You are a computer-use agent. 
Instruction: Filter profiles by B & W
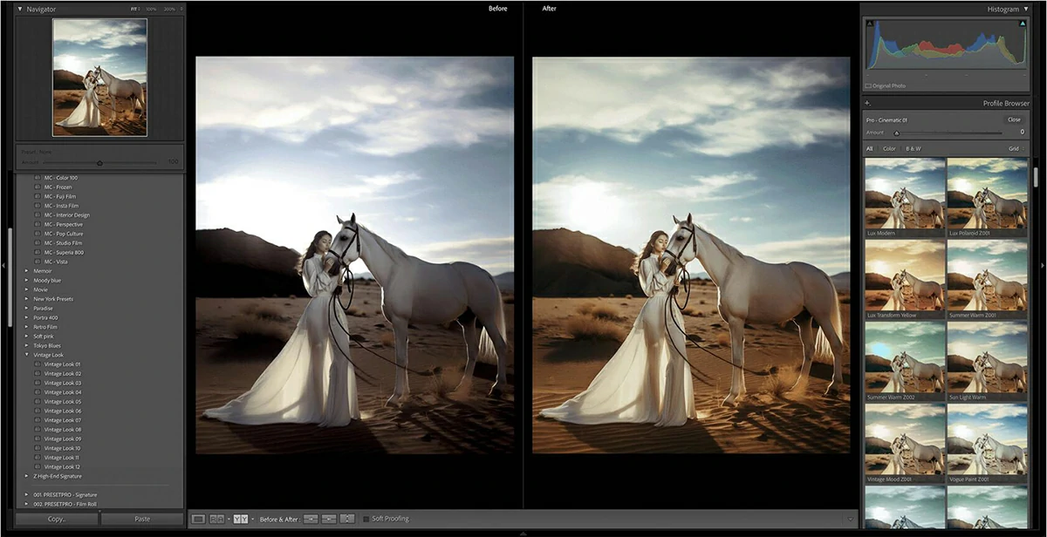[x=913, y=149]
